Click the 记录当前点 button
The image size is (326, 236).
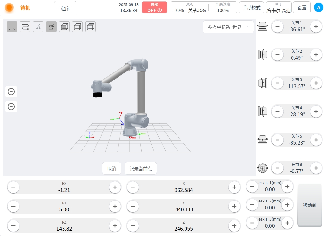coord(141,169)
